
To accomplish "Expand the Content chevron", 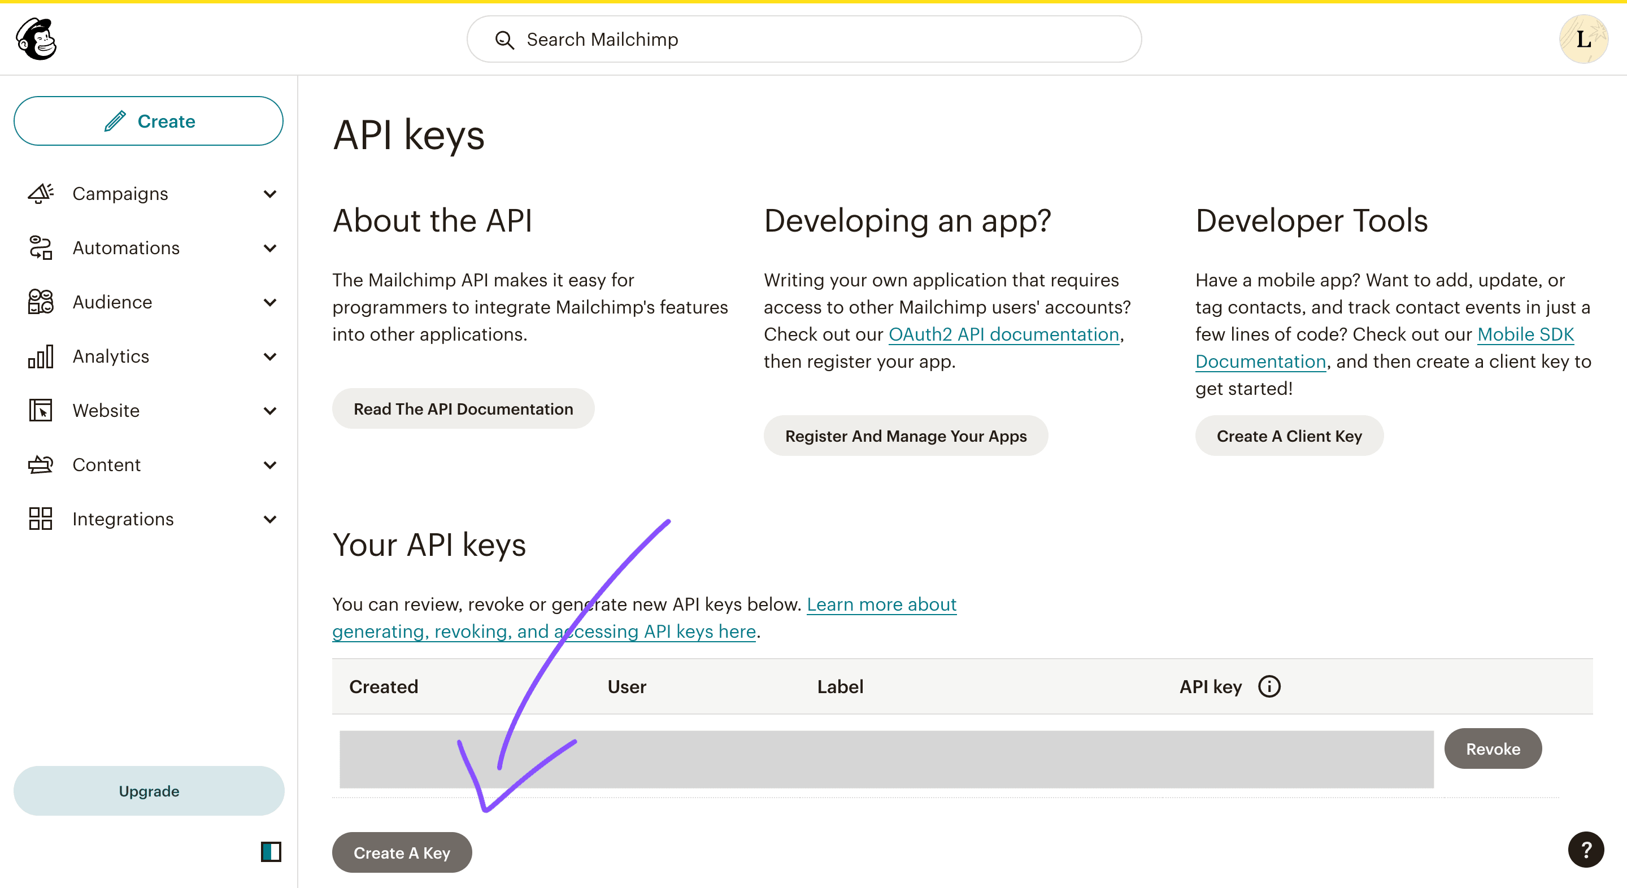I will click(271, 465).
